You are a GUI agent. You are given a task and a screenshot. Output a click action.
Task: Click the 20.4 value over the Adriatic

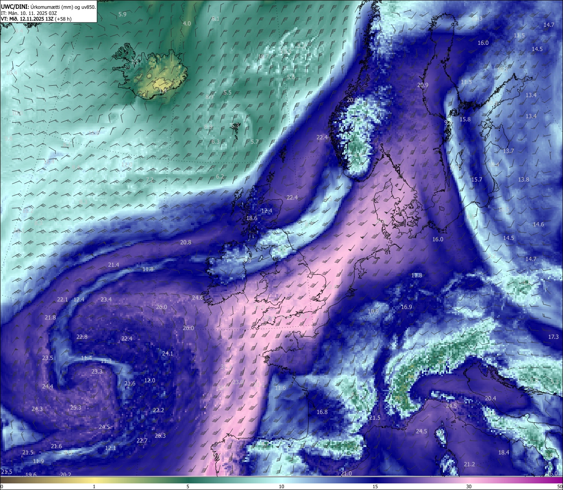[x=490, y=399]
